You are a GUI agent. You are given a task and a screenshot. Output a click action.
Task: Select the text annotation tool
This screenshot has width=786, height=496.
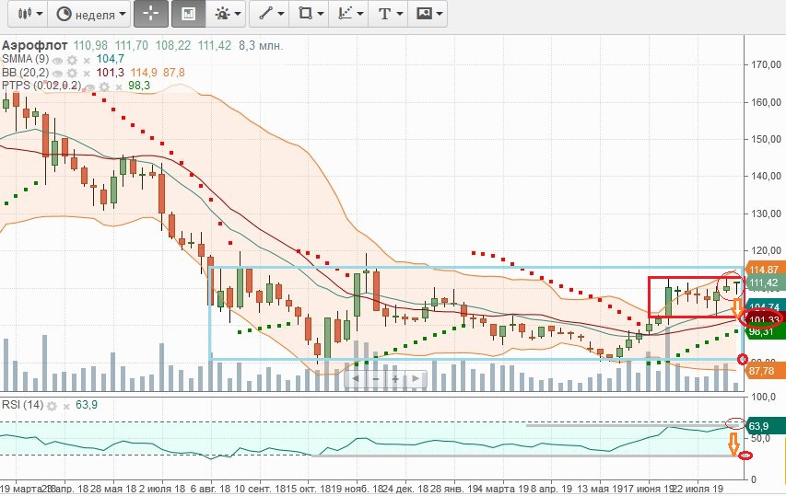[390, 14]
